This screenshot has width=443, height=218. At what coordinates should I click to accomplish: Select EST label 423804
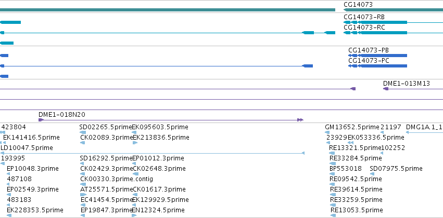(14, 127)
